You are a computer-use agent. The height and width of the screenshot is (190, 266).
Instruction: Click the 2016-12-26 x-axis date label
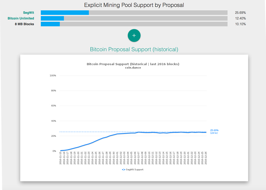(x=206, y=158)
